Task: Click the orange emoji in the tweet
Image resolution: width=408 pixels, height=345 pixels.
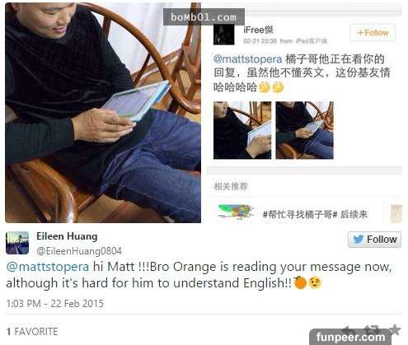Action: point(300,282)
